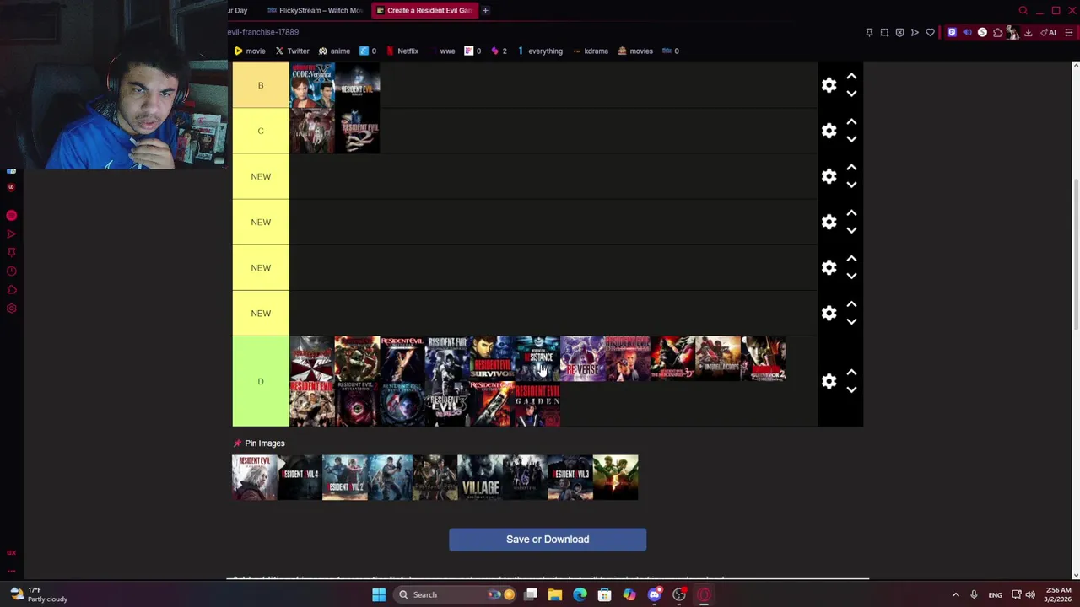Move the first NEW row up
Image resolution: width=1080 pixels, height=607 pixels.
pyautogui.click(x=851, y=168)
